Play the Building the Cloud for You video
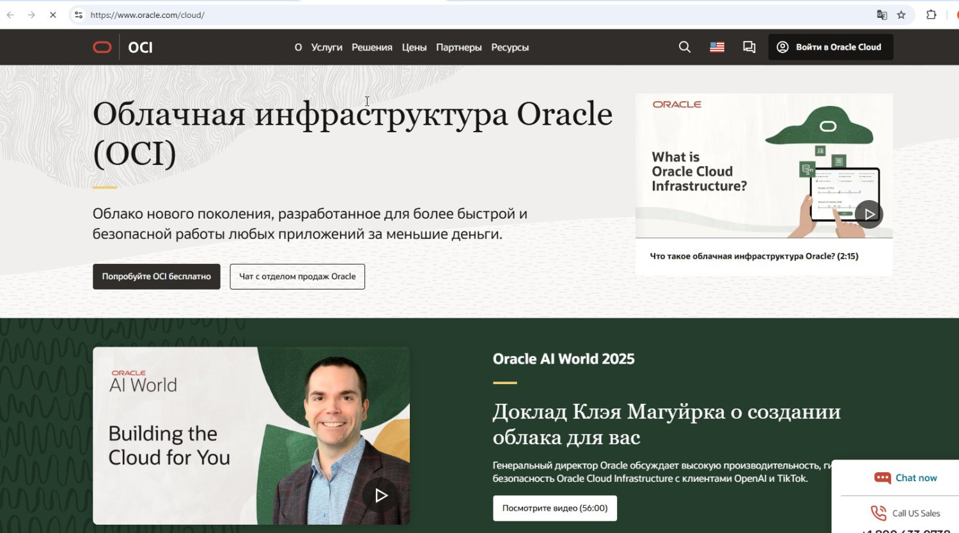Screen dimensions: 959x533 click(x=380, y=495)
